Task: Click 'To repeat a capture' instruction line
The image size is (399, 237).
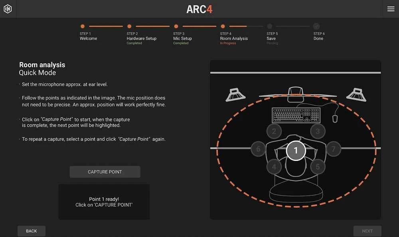Action: click(94, 139)
